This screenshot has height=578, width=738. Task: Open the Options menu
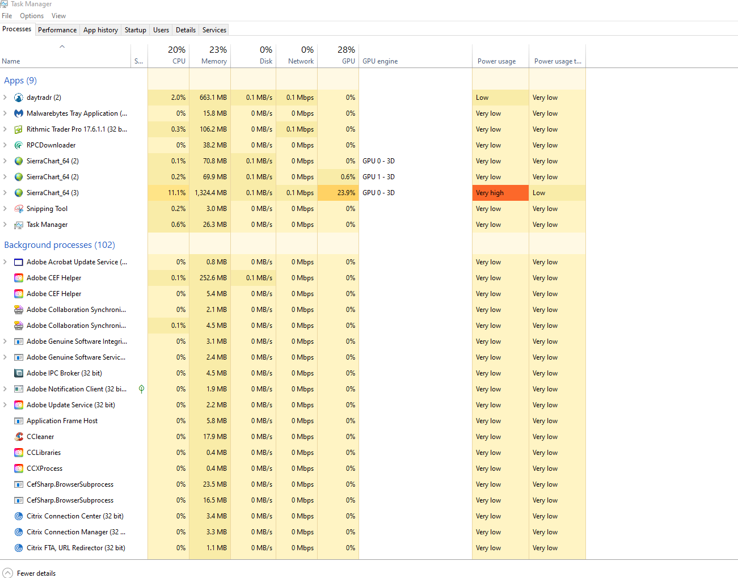point(32,16)
